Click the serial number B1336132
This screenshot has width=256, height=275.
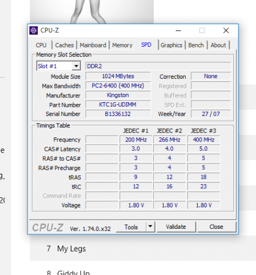[118, 114]
